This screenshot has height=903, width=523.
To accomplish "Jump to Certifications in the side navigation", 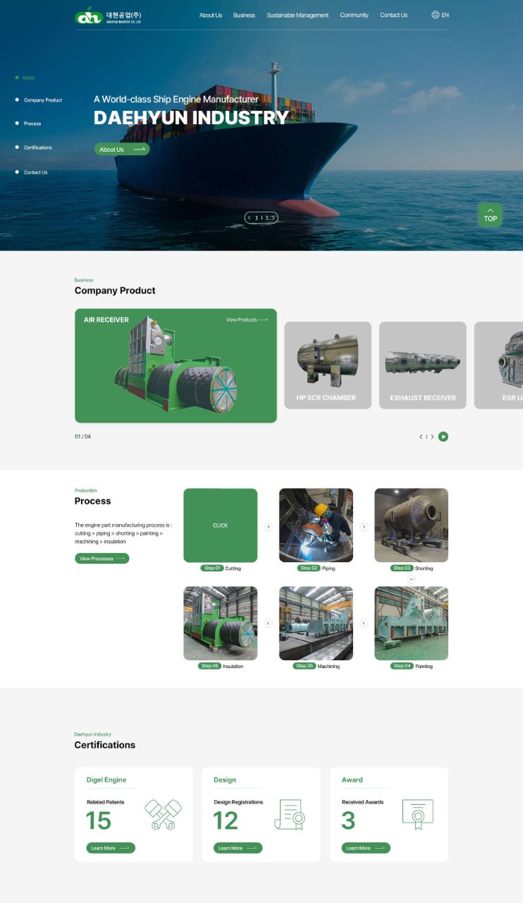I will click(x=34, y=147).
